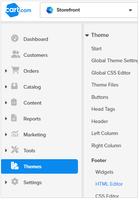This screenshot has height=199, width=139.
Task: Open the Customers menu item
Action: coord(36,55)
